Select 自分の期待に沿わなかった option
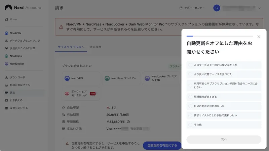The height and width of the screenshot is (151, 269). [x=224, y=106]
